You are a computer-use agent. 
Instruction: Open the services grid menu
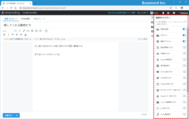coord(169,13)
